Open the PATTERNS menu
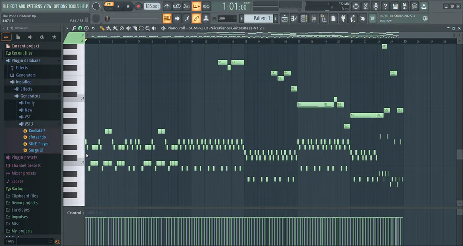This screenshot has width=463, height=246. [x=34, y=6]
